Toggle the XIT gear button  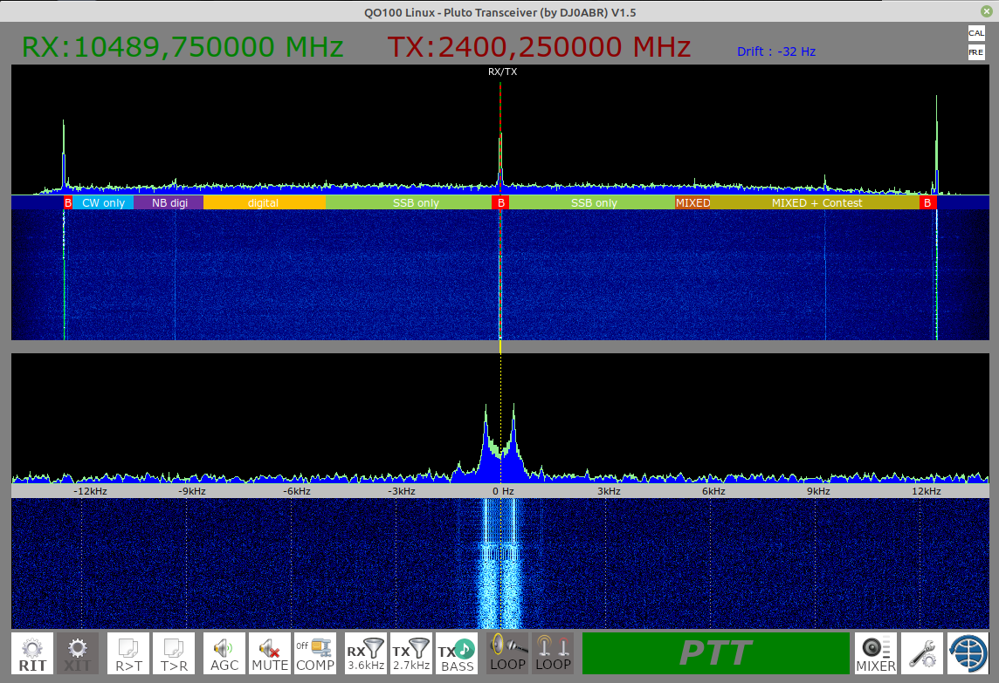click(x=78, y=654)
